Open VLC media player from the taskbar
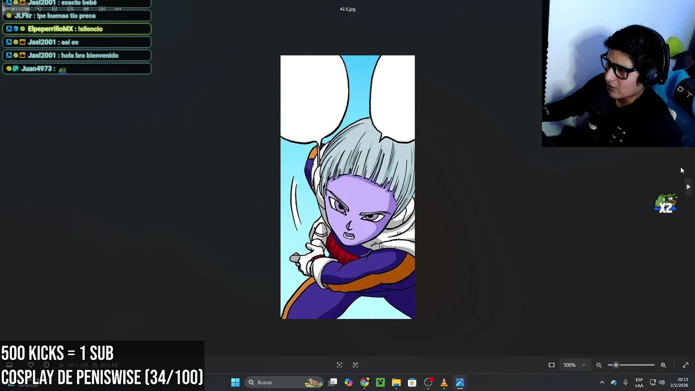The height and width of the screenshot is (391, 695). click(x=444, y=382)
